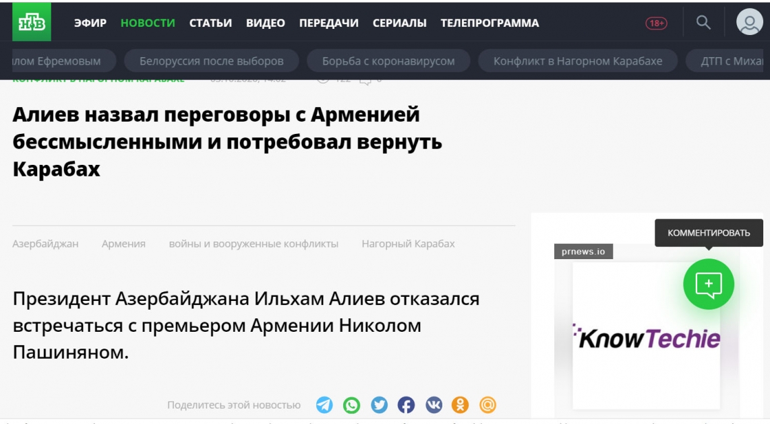Open the ТЕЛЕПРОГРАММА menu item
The width and height of the screenshot is (770, 424).
click(x=490, y=23)
